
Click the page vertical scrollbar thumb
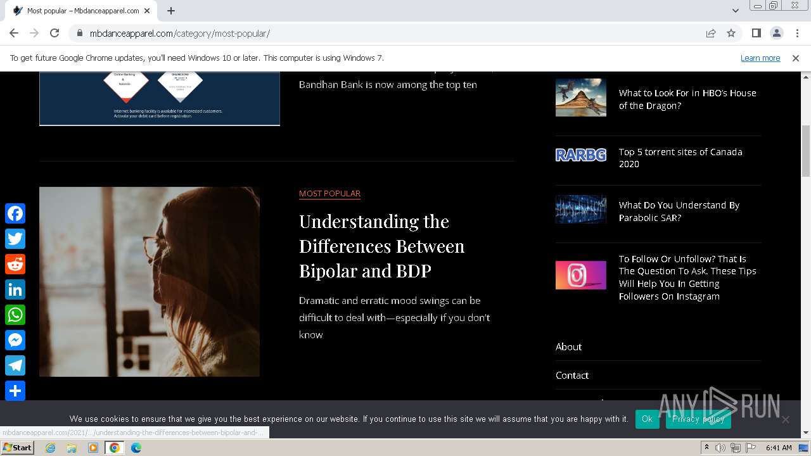pos(806,151)
